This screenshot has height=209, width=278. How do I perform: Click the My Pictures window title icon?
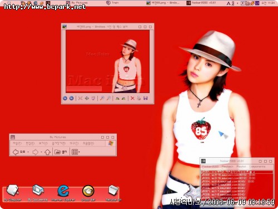coord(13,137)
